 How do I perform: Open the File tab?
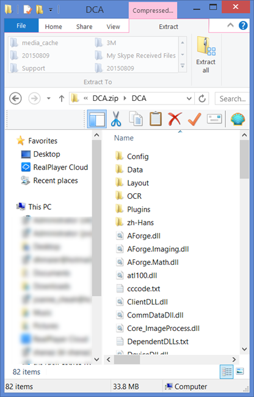[x=21, y=26]
